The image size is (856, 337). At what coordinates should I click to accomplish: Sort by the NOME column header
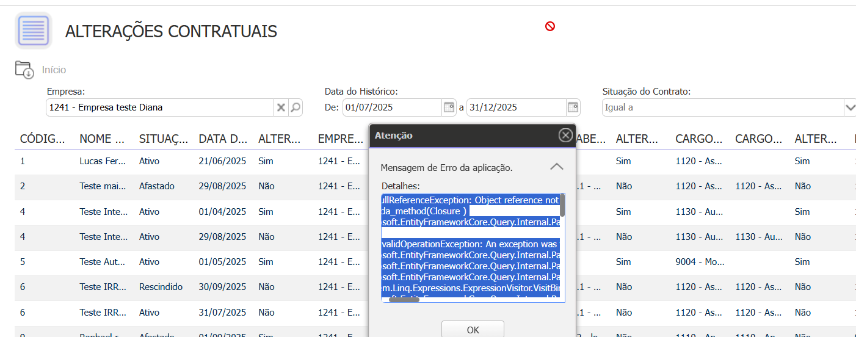(102, 139)
